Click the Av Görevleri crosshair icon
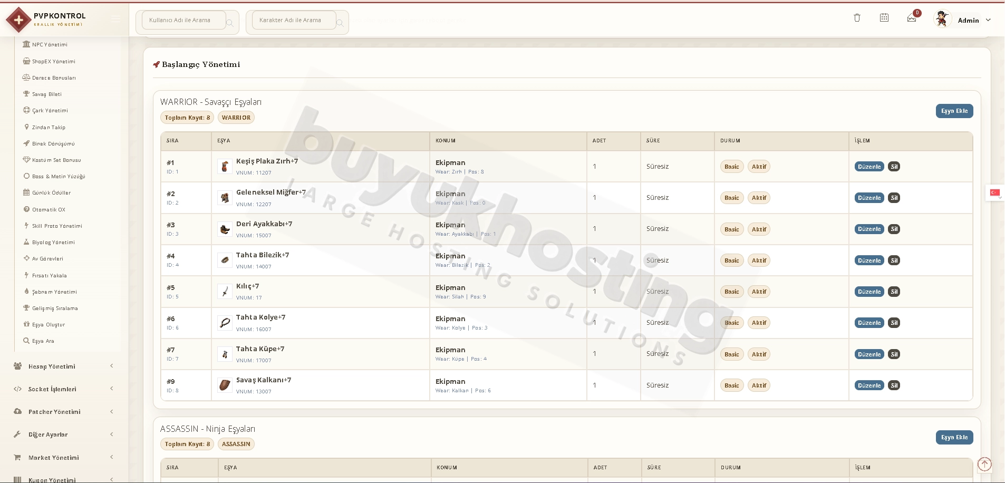The image size is (1005, 483). [26, 258]
